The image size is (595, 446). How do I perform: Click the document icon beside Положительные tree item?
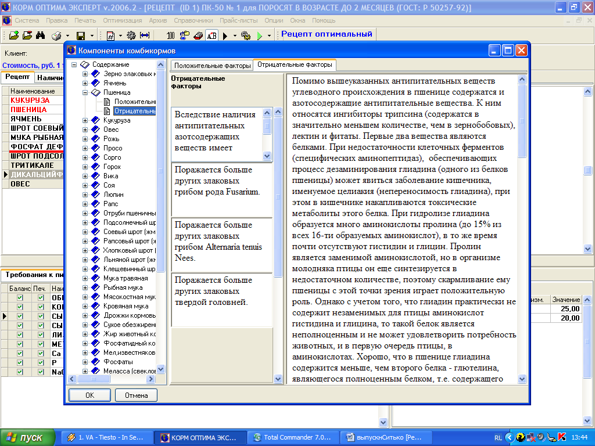click(107, 102)
